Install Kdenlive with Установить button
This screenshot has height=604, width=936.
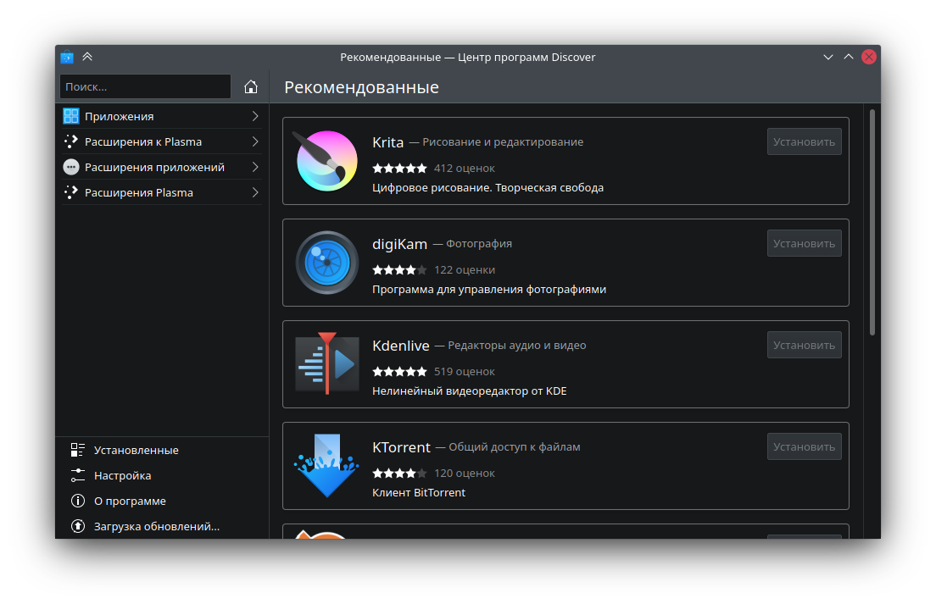[804, 346]
